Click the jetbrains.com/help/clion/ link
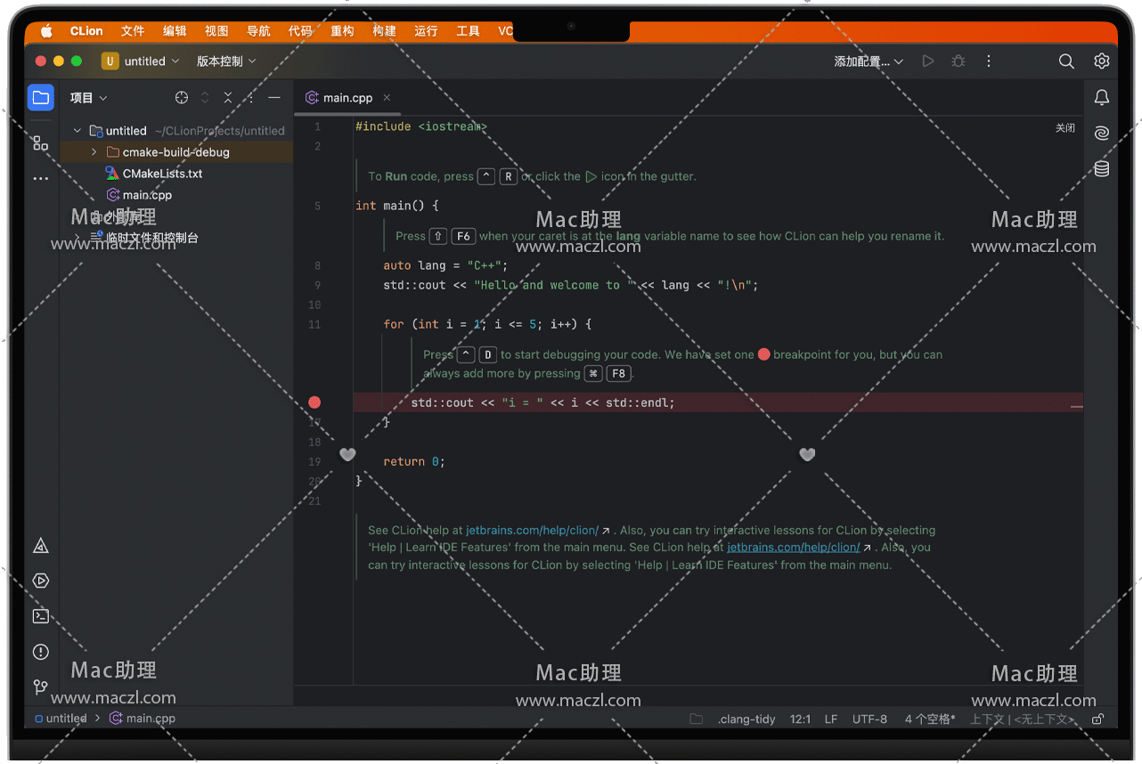The image size is (1142, 764). pos(532,530)
